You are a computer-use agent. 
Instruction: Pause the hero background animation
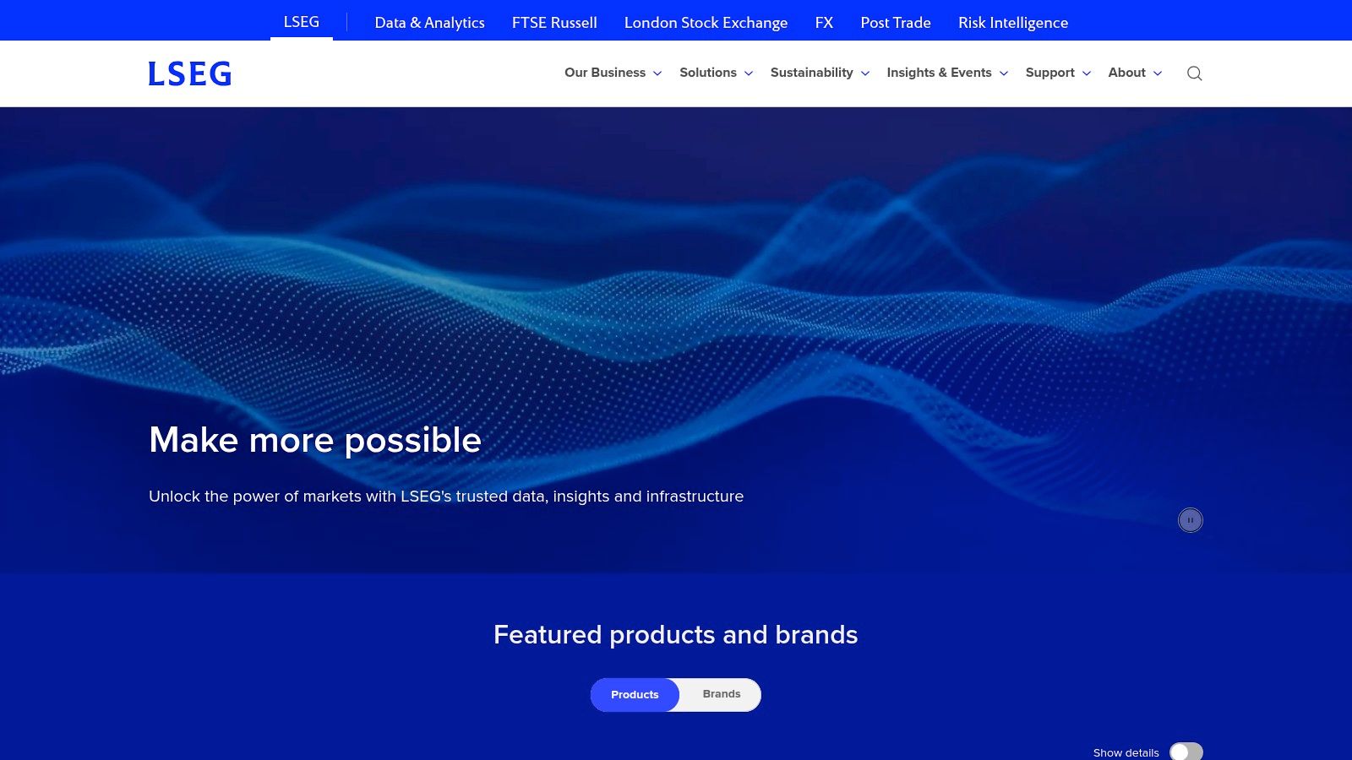click(x=1190, y=520)
